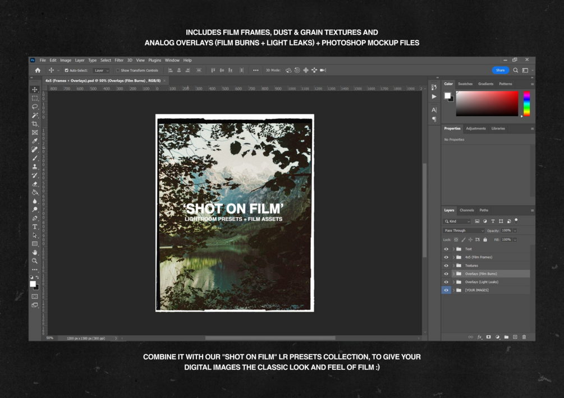Image resolution: width=564 pixels, height=398 pixels.
Task: Open the Auto-Select Layer dropdown
Action: pyautogui.click(x=101, y=71)
